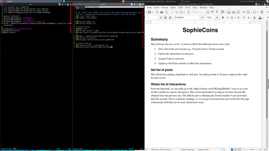Screen dimensions: 269x151
Task: Apply Subscript formatting
Action: (x=249, y=17)
